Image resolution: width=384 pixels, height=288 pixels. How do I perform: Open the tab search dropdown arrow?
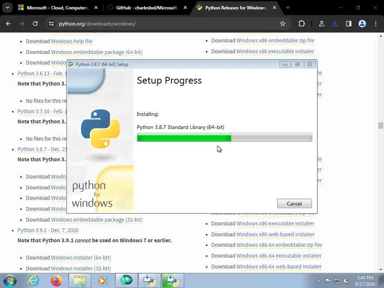point(7,7)
